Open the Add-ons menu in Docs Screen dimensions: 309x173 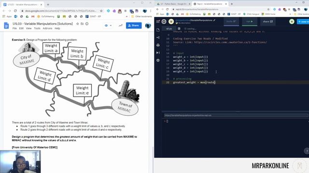[47, 28]
